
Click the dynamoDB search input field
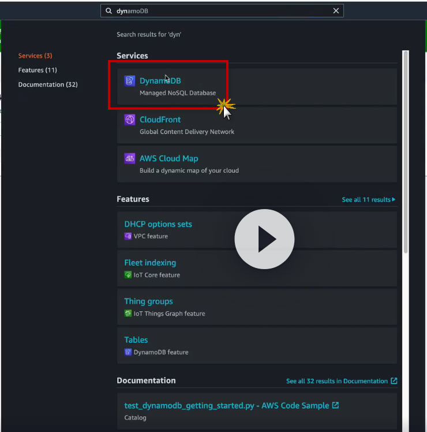[222, 11]
